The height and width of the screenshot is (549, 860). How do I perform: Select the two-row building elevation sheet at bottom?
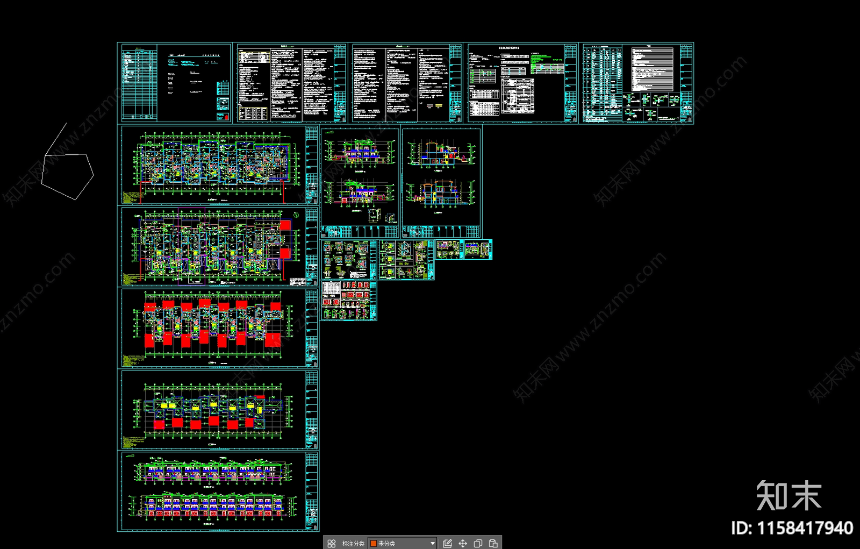(x=218, y=491)
